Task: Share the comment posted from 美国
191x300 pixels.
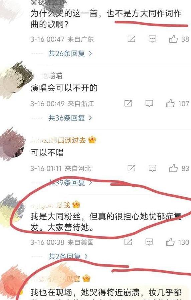Action: (128, 242)
